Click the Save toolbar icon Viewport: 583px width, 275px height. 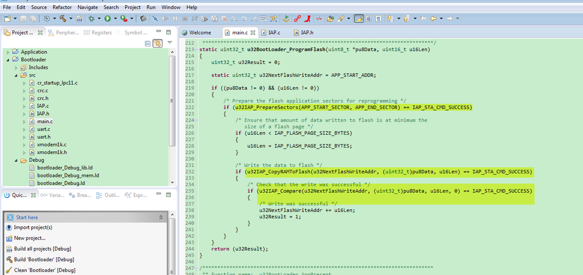pyautogui.click(x=23, y=19)
